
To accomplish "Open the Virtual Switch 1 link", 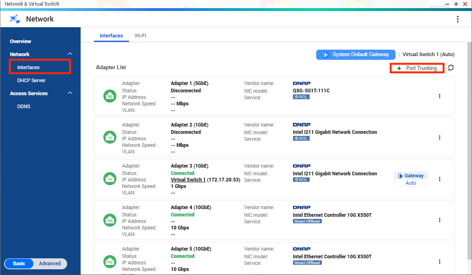I will pos(188,180).
